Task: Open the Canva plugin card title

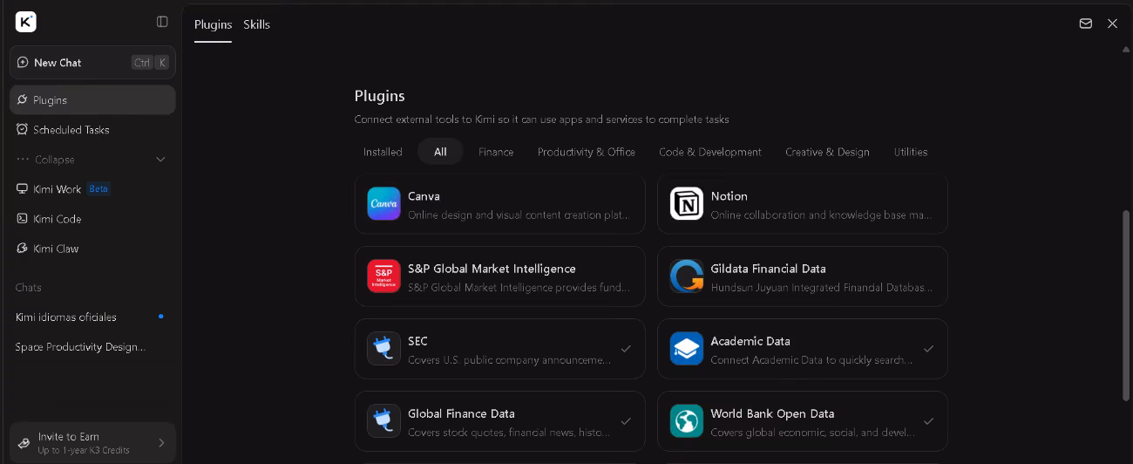Action: (x=424, y=196)
